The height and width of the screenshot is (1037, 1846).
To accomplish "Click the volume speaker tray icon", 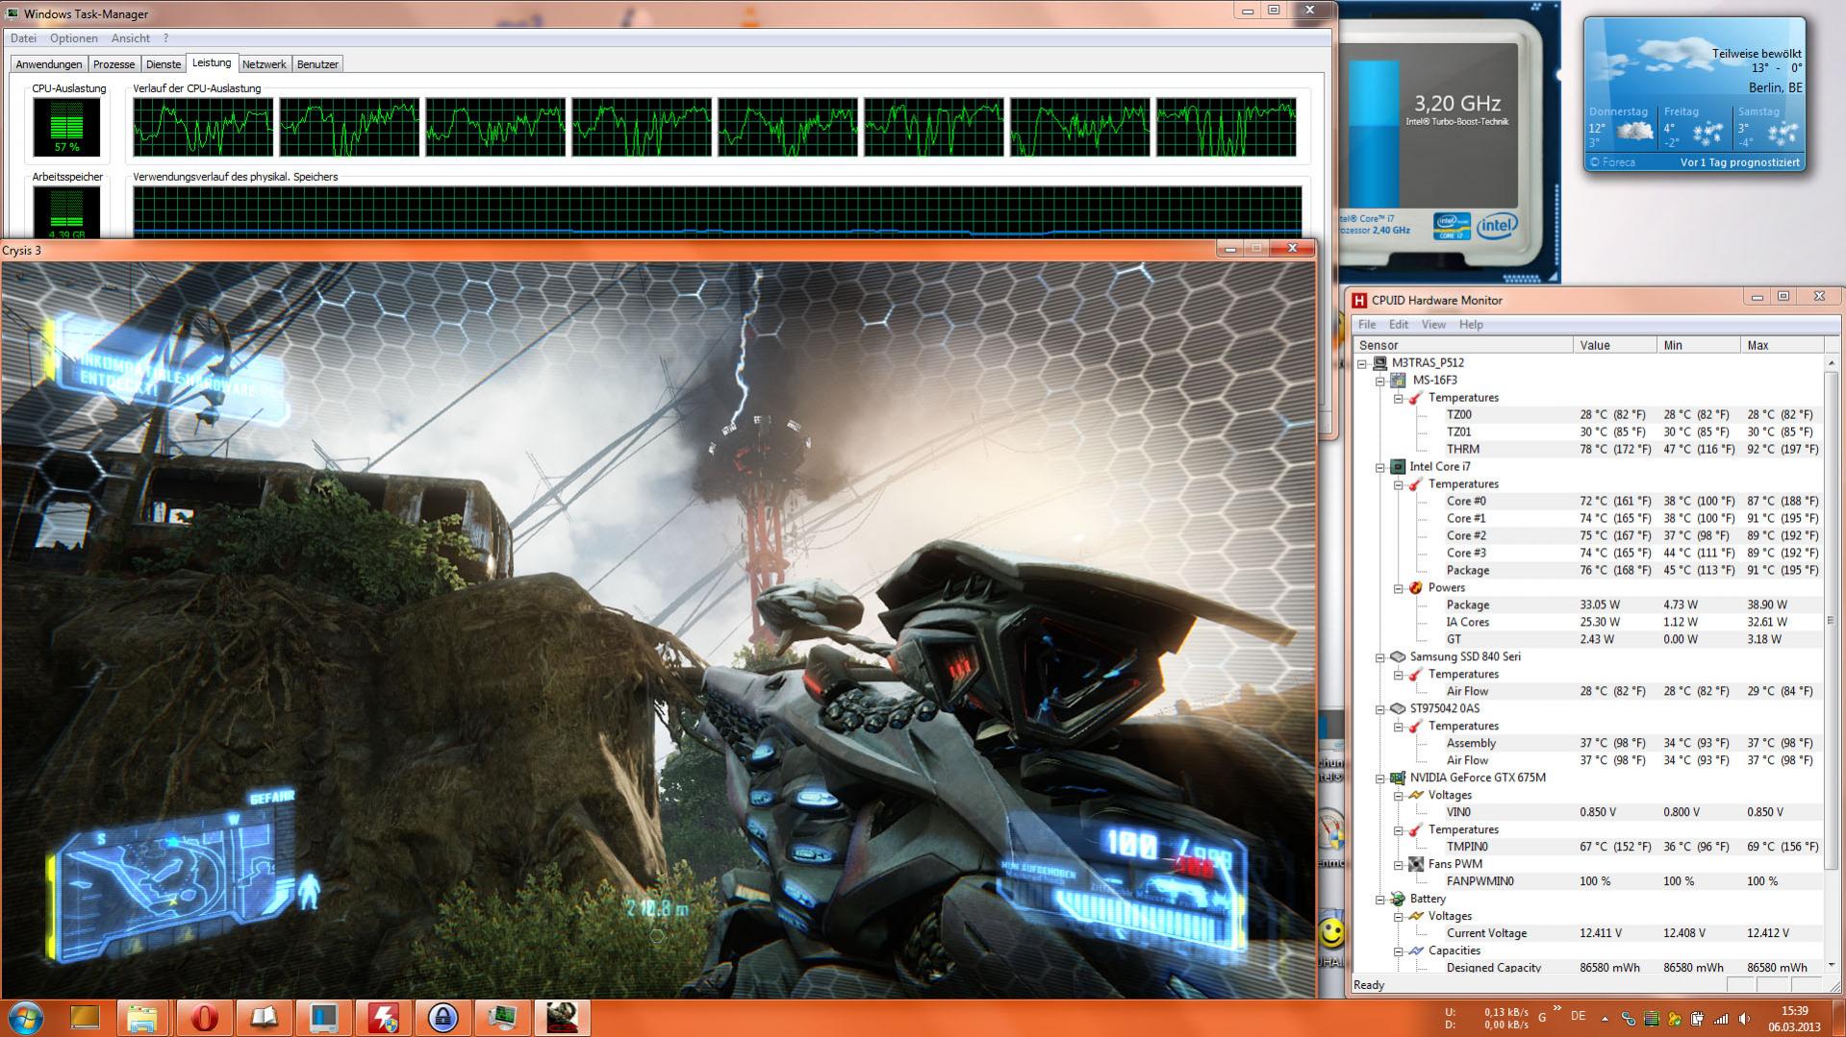I will (1744, 1019).
